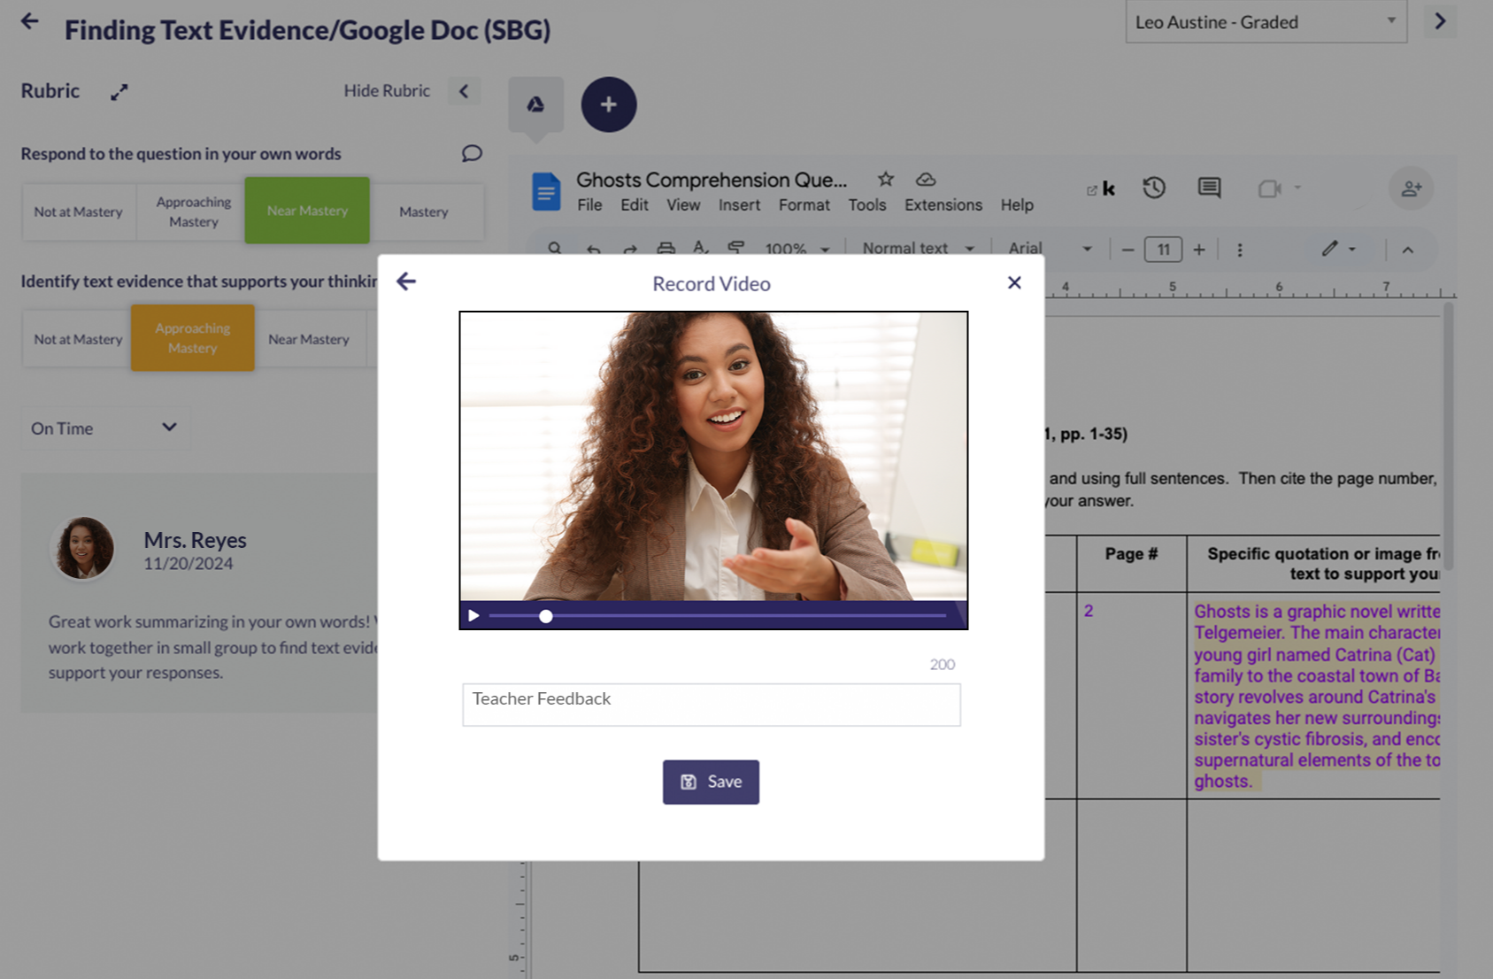Open the Extensions menu
Viewport: 1493px width, 979px height.
[943, 205]
